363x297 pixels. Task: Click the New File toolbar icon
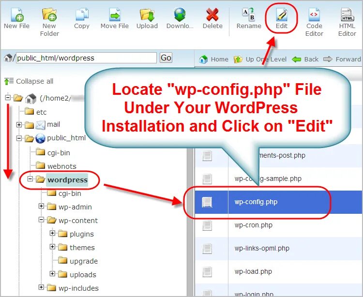click(17, 15)
